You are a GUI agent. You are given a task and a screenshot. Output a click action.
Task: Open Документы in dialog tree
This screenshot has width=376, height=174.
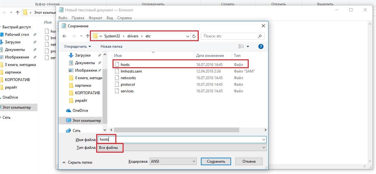(85, 63)
